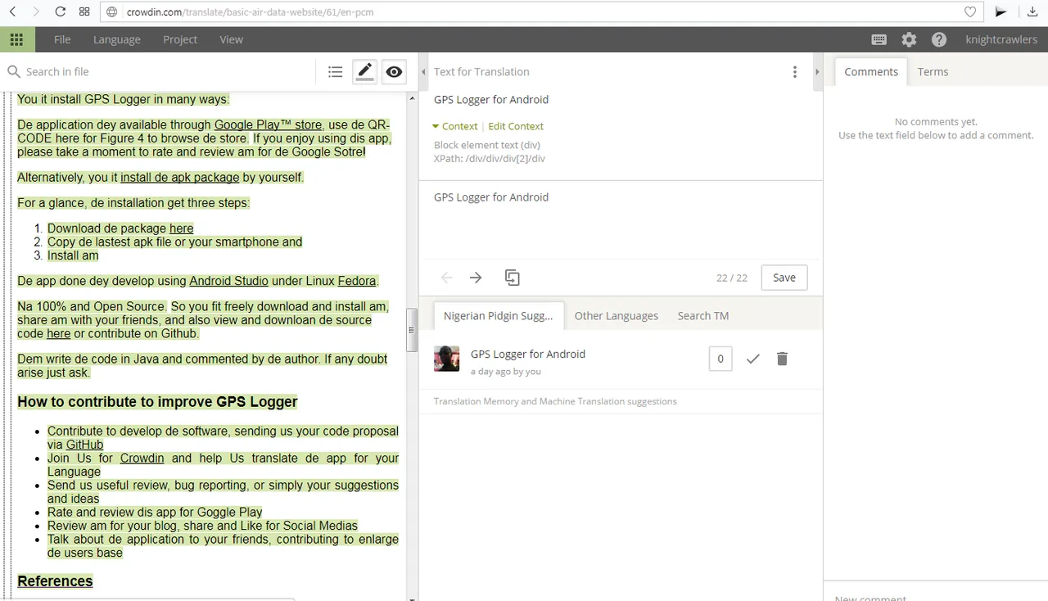This screenshot has width=1048, height=601.
Task: Open the Project menu
Action: 180,39
